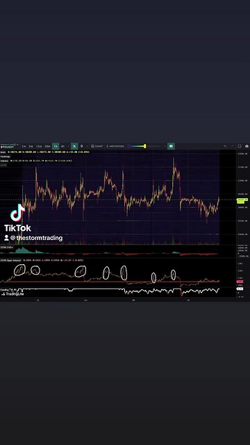Select the highlighted 1h timeframe

tap(56, 146)
